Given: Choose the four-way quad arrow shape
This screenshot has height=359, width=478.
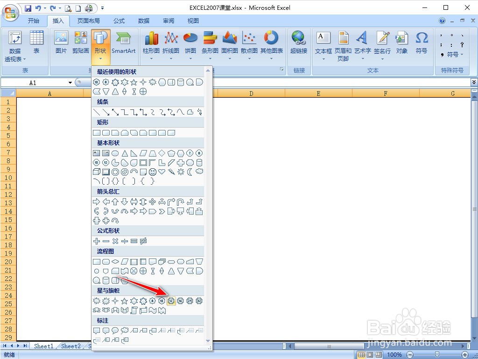Looking at the screenshot, I should [153, 201].
